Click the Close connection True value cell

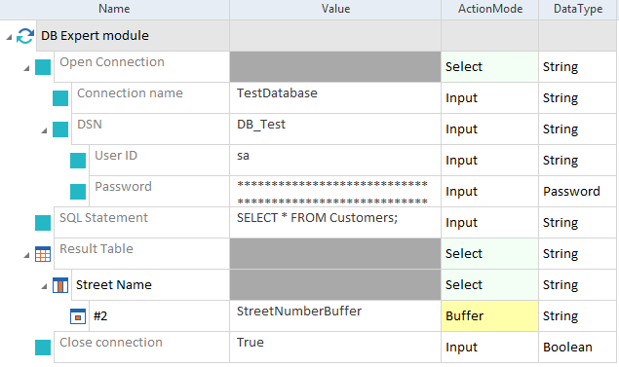(335, 348)
